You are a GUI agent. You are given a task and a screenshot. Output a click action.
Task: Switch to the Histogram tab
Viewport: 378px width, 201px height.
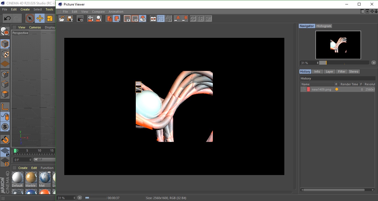(x=324, y=26)
